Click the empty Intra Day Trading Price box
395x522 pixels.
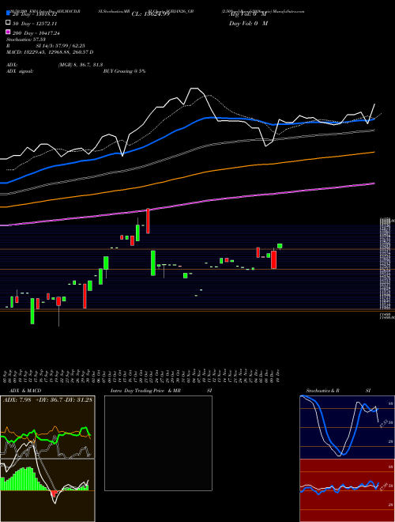point(158,443)
